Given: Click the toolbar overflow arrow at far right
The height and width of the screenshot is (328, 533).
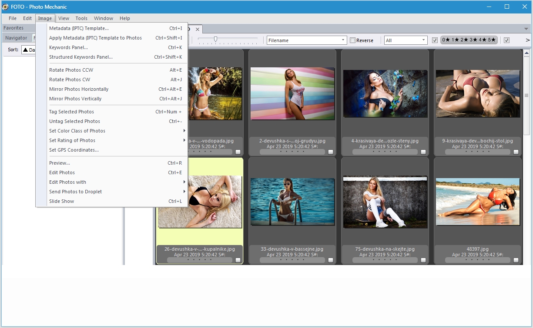Looking at the screenshot, I should point(527,40).
